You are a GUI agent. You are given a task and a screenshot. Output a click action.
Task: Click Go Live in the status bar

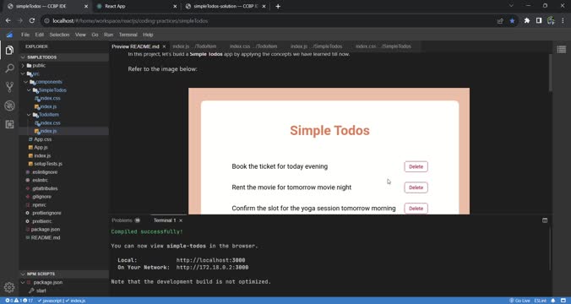[x=519, y=301]
